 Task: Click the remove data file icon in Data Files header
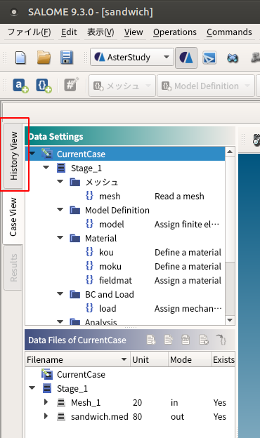204,340
